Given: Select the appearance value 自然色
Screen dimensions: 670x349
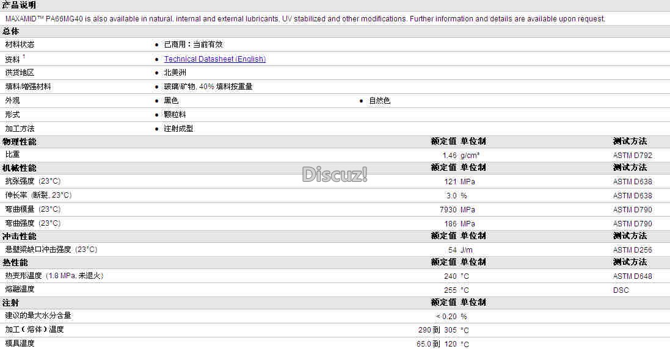Looking at the screenshot, I should point(379,101).
